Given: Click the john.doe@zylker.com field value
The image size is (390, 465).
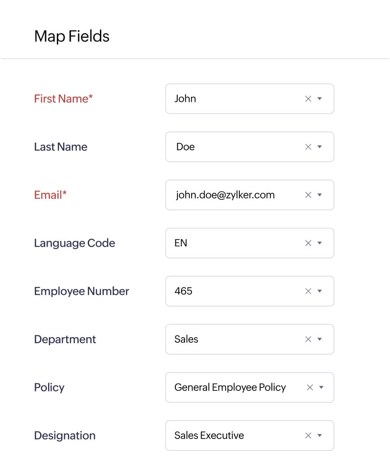Looking at the screenshot, I should coord(225,195).
